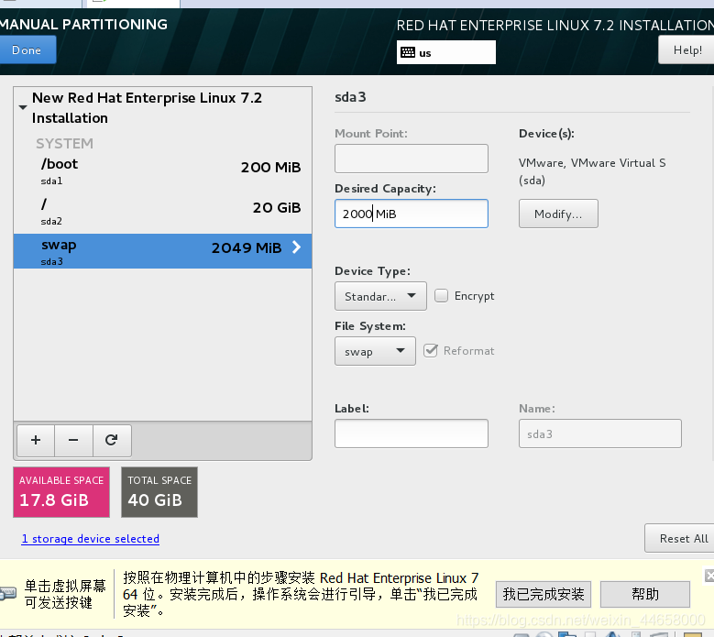
Task: Click the Name field showing sda3
Action: coord(599,434)
